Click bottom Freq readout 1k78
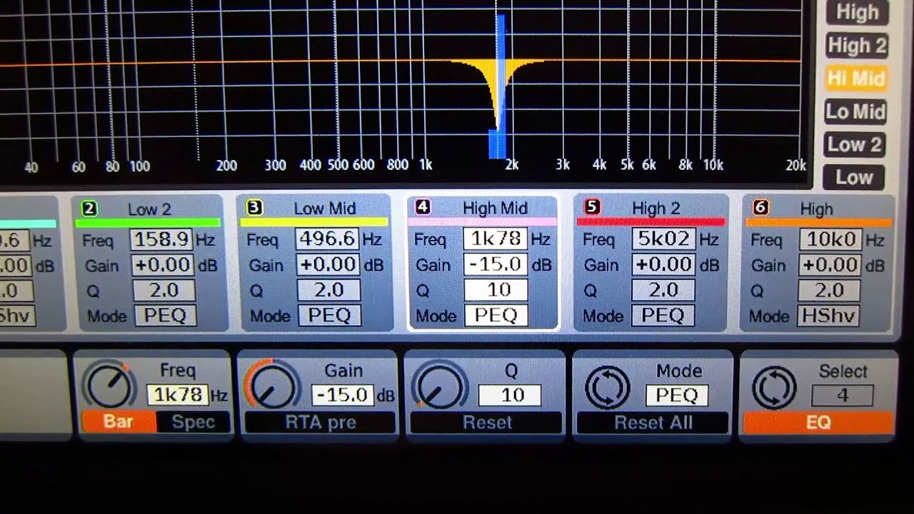The height and width of the screenshot is (514, 914). (x=178, y=395)
